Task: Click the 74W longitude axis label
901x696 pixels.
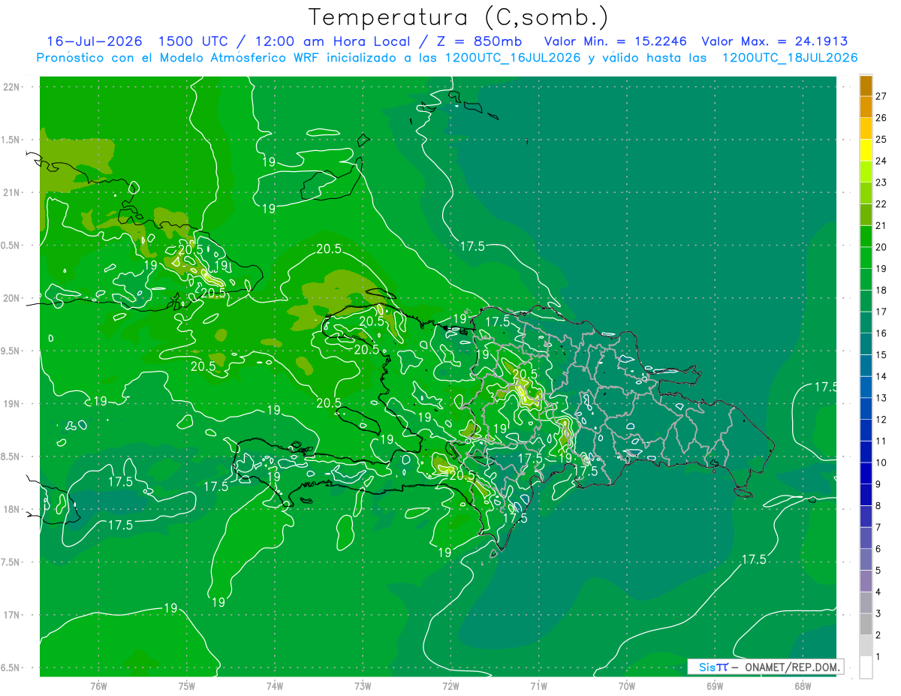Action: point(275,686)
